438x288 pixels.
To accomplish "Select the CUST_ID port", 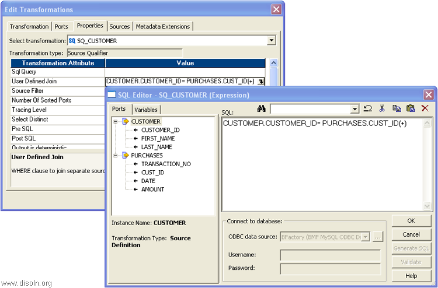I will [152, 173].
